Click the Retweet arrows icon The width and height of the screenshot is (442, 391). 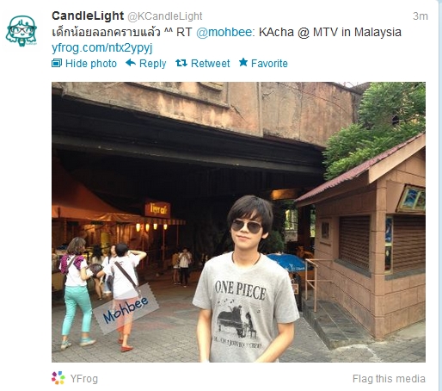[x=181, y=63]
